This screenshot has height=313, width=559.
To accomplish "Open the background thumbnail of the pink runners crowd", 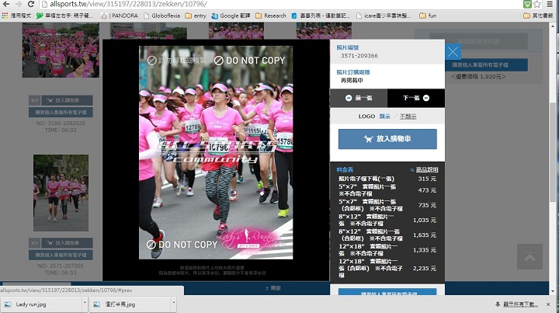I will coord(61,50).
